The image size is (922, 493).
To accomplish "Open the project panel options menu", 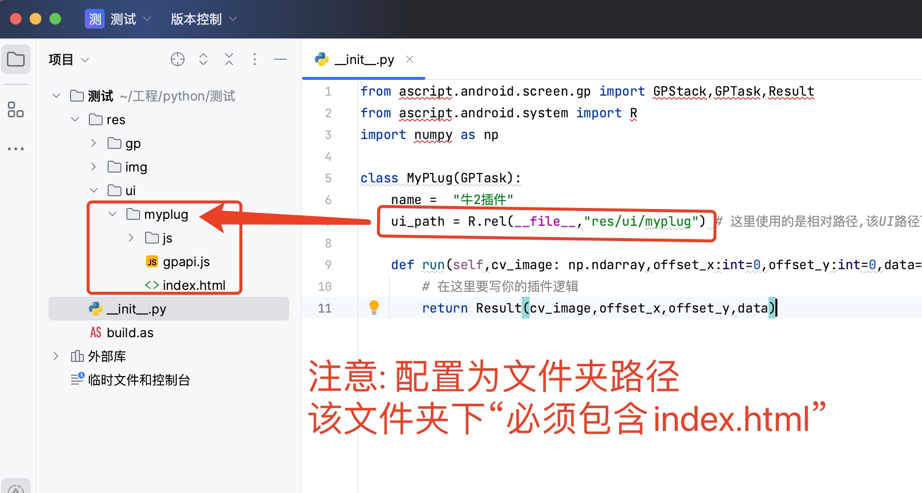I will click(255, 59).
